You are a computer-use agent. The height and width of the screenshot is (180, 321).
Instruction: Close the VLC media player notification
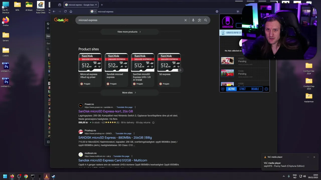[314, 157]
